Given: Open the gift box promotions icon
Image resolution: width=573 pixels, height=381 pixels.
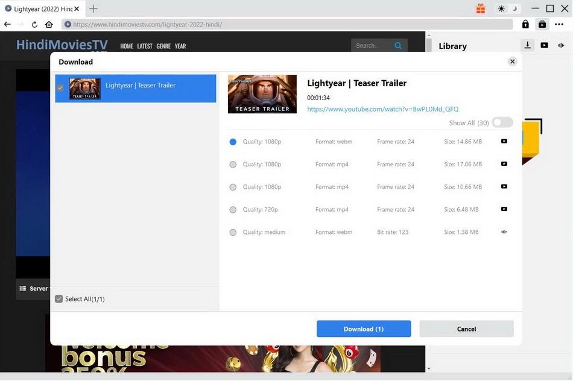Looking at the screenshot, I should (x=481, y=8).
